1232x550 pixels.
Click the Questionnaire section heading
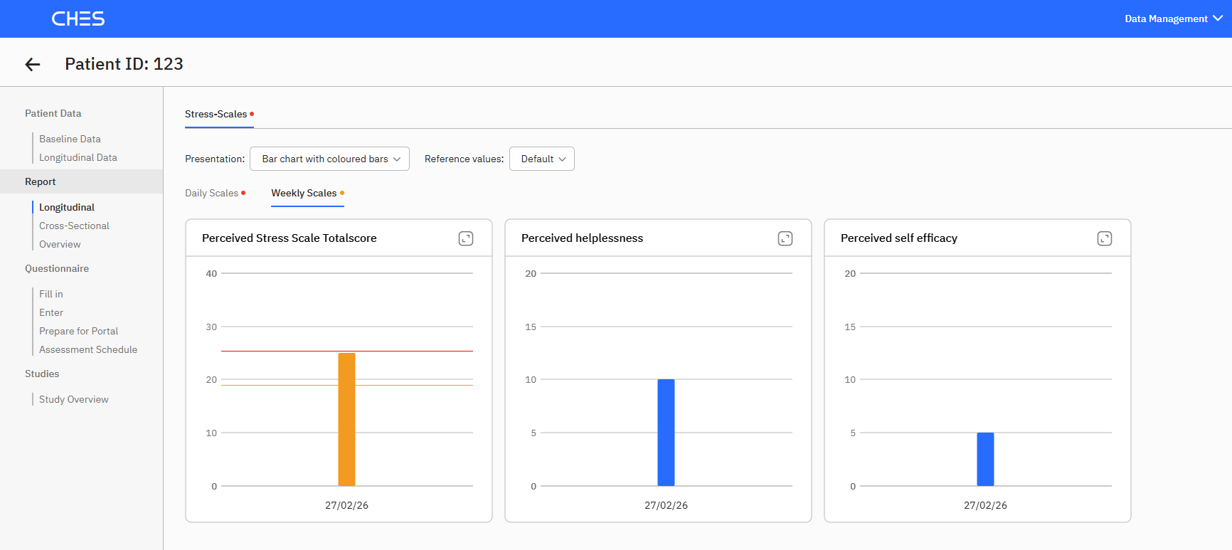[57, 268]
